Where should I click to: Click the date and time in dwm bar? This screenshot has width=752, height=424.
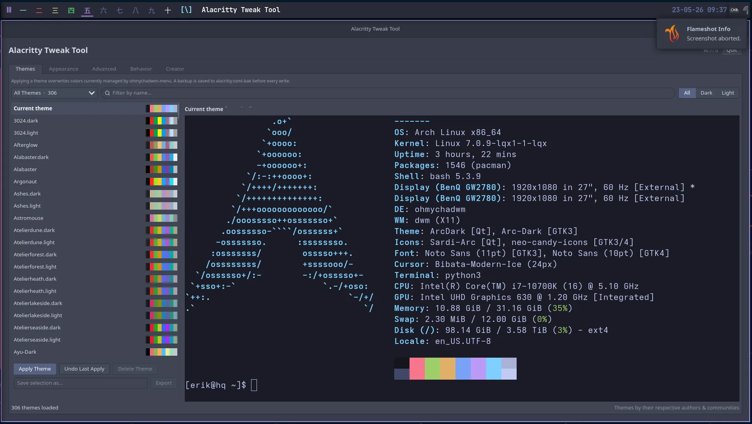(699, 10)
